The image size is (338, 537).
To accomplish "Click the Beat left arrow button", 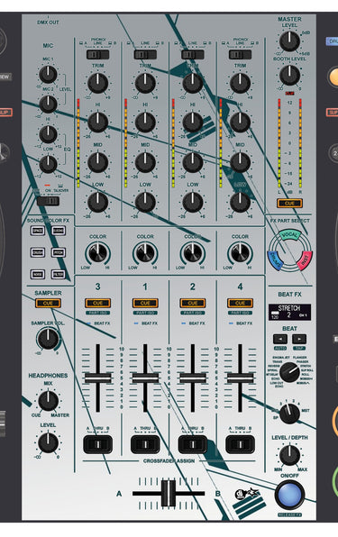I will coord(280,339).
